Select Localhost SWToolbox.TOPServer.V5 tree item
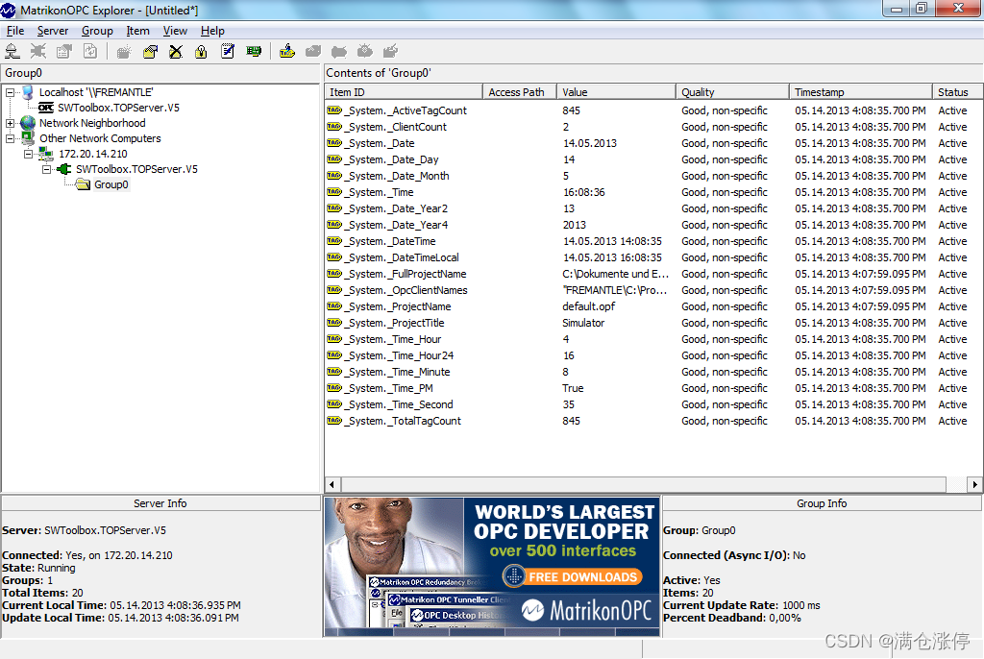Screen dimensions: 984x659 pyautogui.click(x=118, y=108)
